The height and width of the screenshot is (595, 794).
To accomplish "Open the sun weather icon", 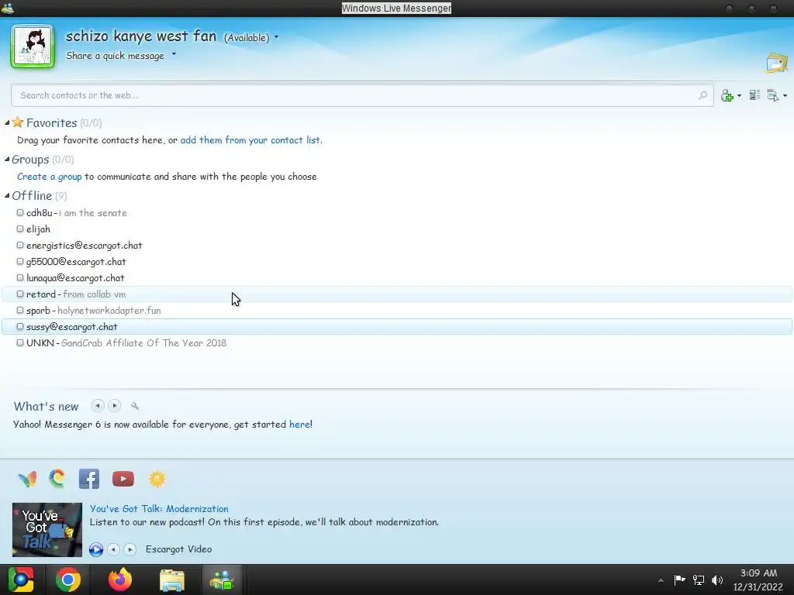I will pyautogui.click(x=157, y=479).
